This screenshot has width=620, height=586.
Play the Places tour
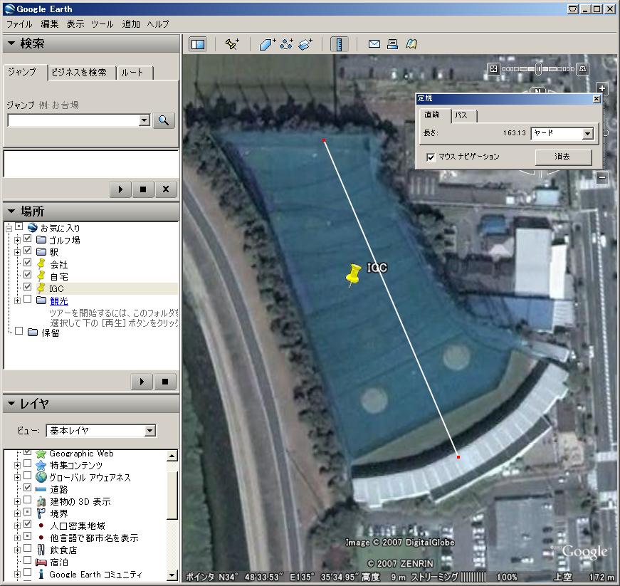tap(142, 382)
